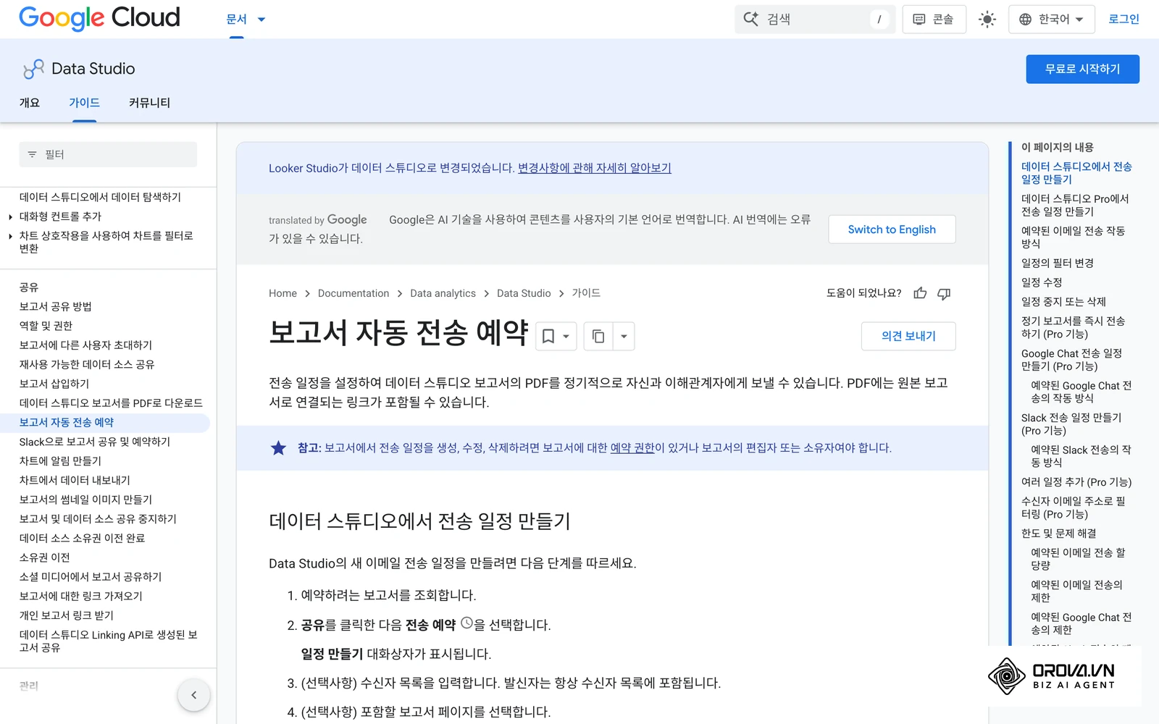Click the Data analytics breadcrumb
The width and height of the screenshot is (1159, 724).
click(443, 293)
